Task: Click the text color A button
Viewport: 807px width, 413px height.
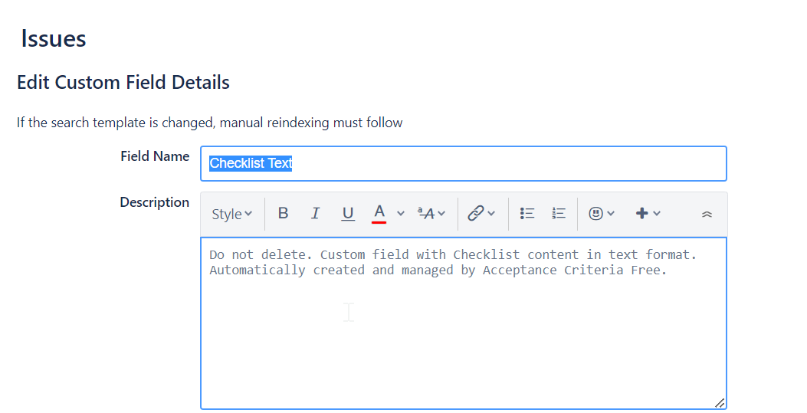Action: point(379,213)
